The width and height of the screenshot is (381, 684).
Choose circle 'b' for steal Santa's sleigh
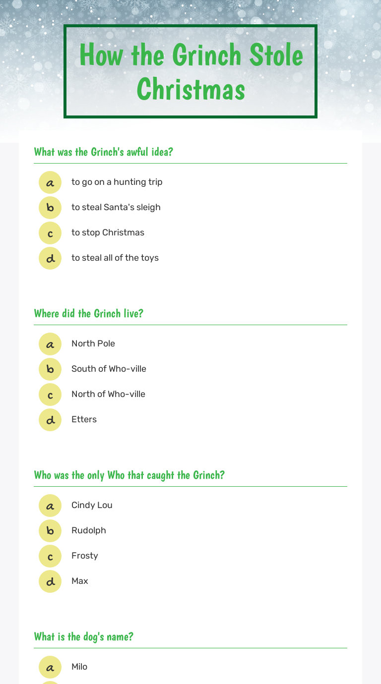pos(50,208)
